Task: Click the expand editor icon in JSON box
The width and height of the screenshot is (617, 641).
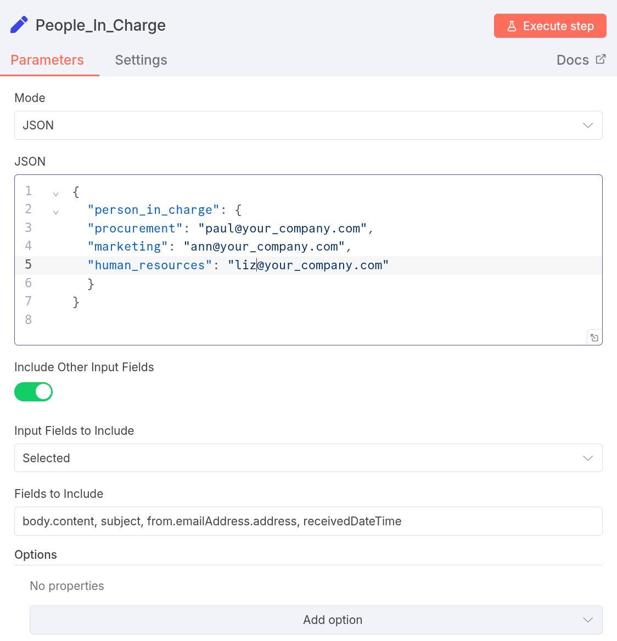Action: click(594, 338)
